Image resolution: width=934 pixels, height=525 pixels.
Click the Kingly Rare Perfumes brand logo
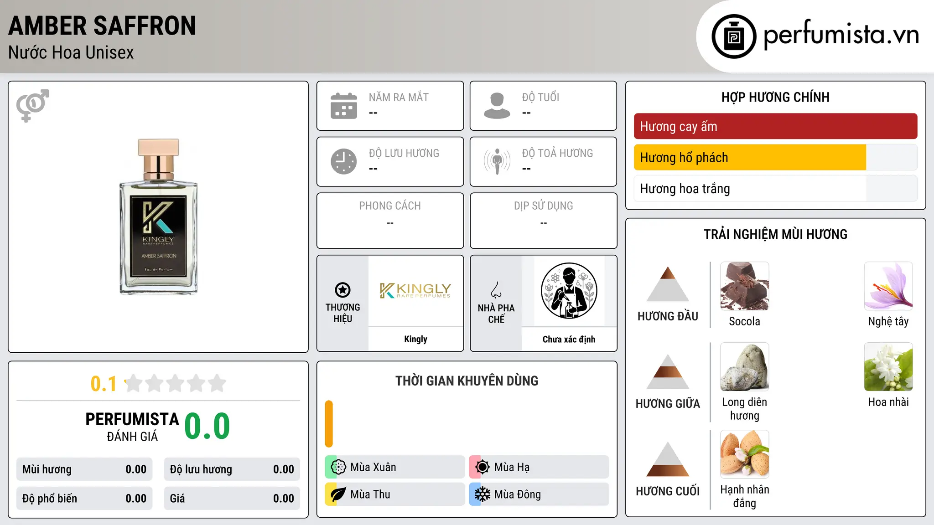(x=415, y=291)
